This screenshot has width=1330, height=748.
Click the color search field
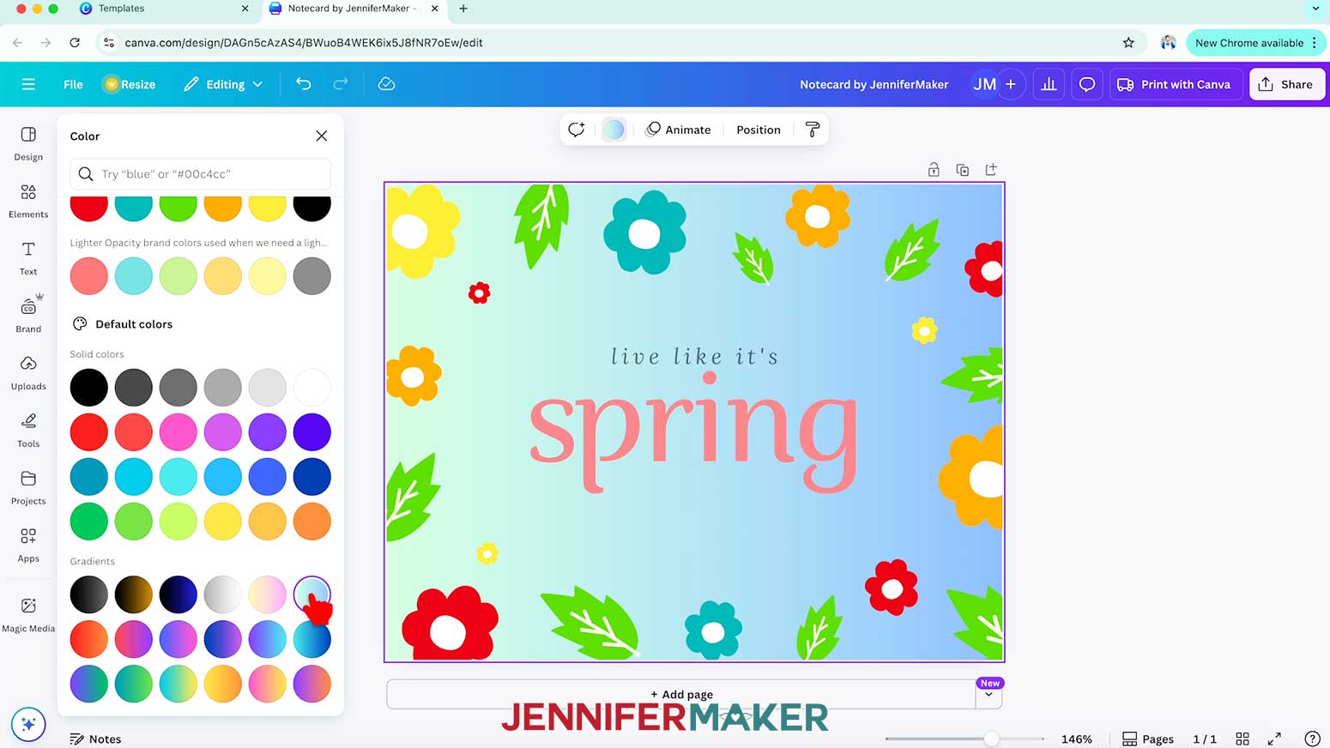click(201, 174)
